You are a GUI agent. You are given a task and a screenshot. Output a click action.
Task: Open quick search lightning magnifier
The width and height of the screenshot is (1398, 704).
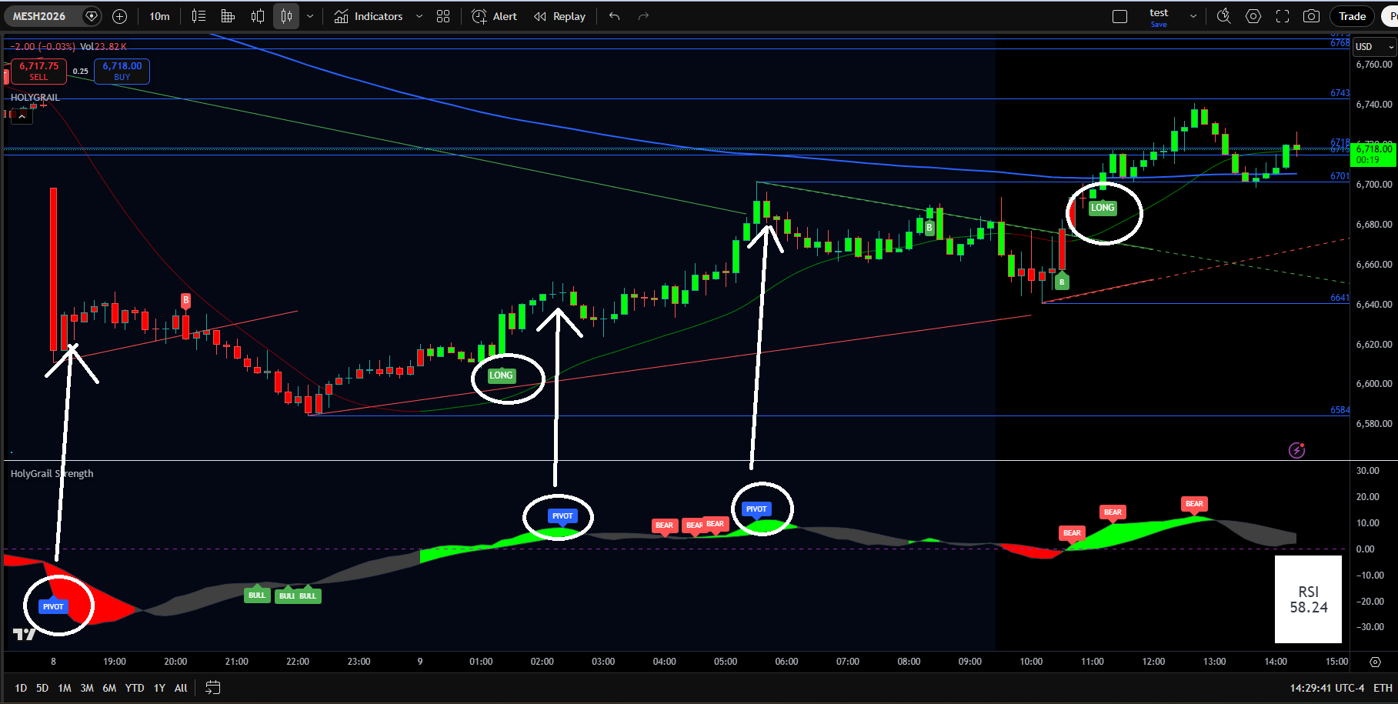(x=1223, y=16)
